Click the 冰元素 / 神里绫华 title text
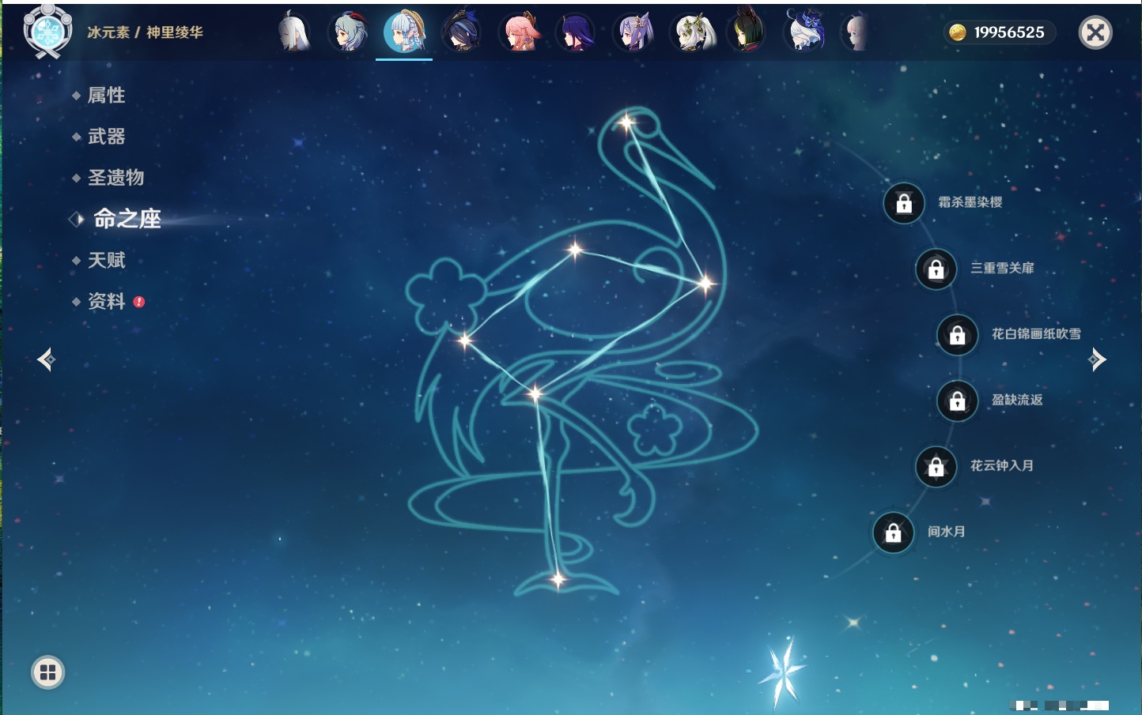 point(145,32)
